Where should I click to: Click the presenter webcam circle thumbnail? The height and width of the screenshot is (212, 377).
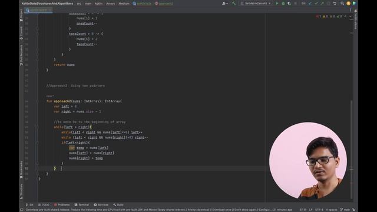click(308, 160)
